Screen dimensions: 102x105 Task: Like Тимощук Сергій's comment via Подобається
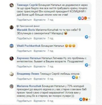[24, 20]
